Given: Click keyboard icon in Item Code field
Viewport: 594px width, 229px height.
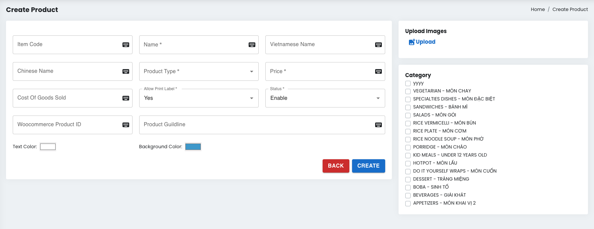Looking at the screenshot, I should pos(126,45).
